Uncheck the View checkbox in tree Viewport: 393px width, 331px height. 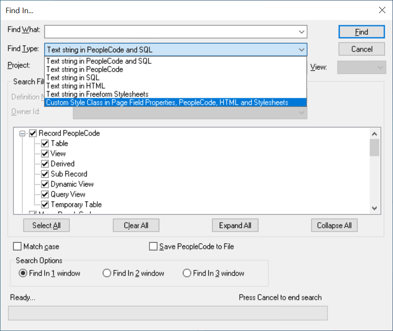tap(45, 154)
